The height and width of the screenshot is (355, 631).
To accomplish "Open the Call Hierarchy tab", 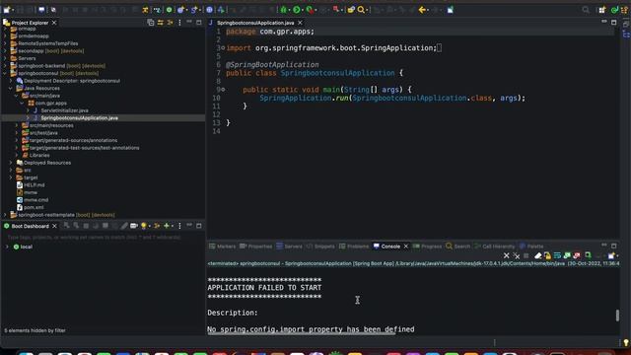I will click(495, 246).
